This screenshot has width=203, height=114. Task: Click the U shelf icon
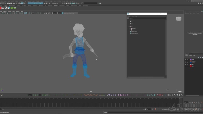click(x=3, y=8)
